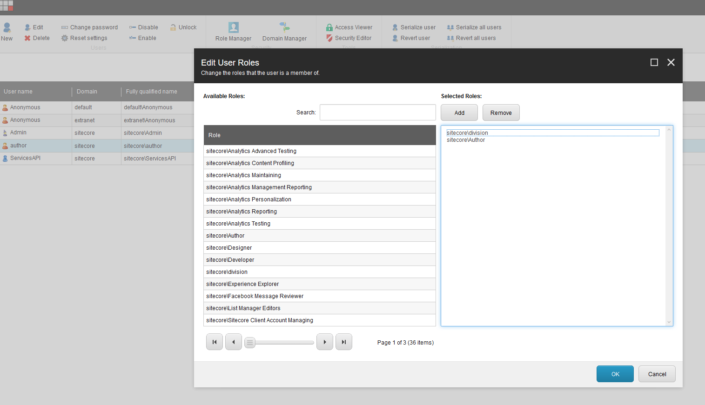Click the Disable user toolbar item

click(x=144, y=27)
